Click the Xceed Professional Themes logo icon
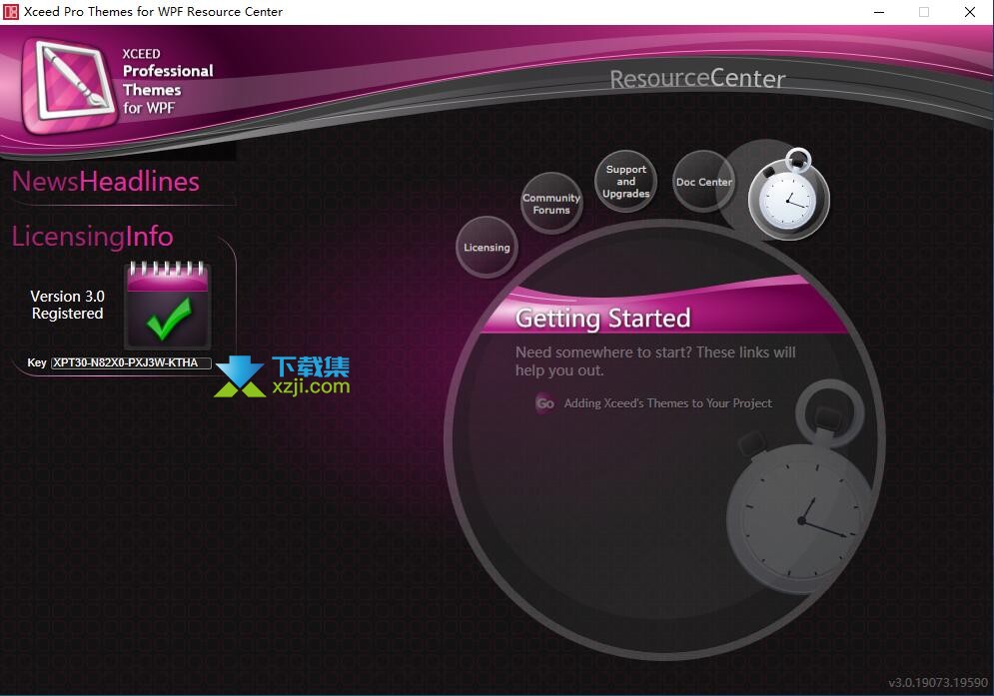 click(69, 86)
